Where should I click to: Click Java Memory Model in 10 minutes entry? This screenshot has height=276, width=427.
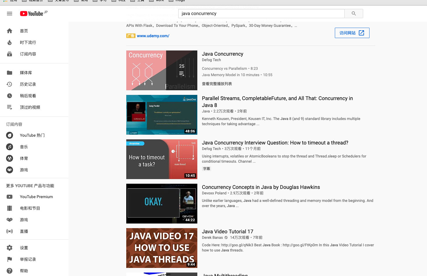tap(237, 75)
